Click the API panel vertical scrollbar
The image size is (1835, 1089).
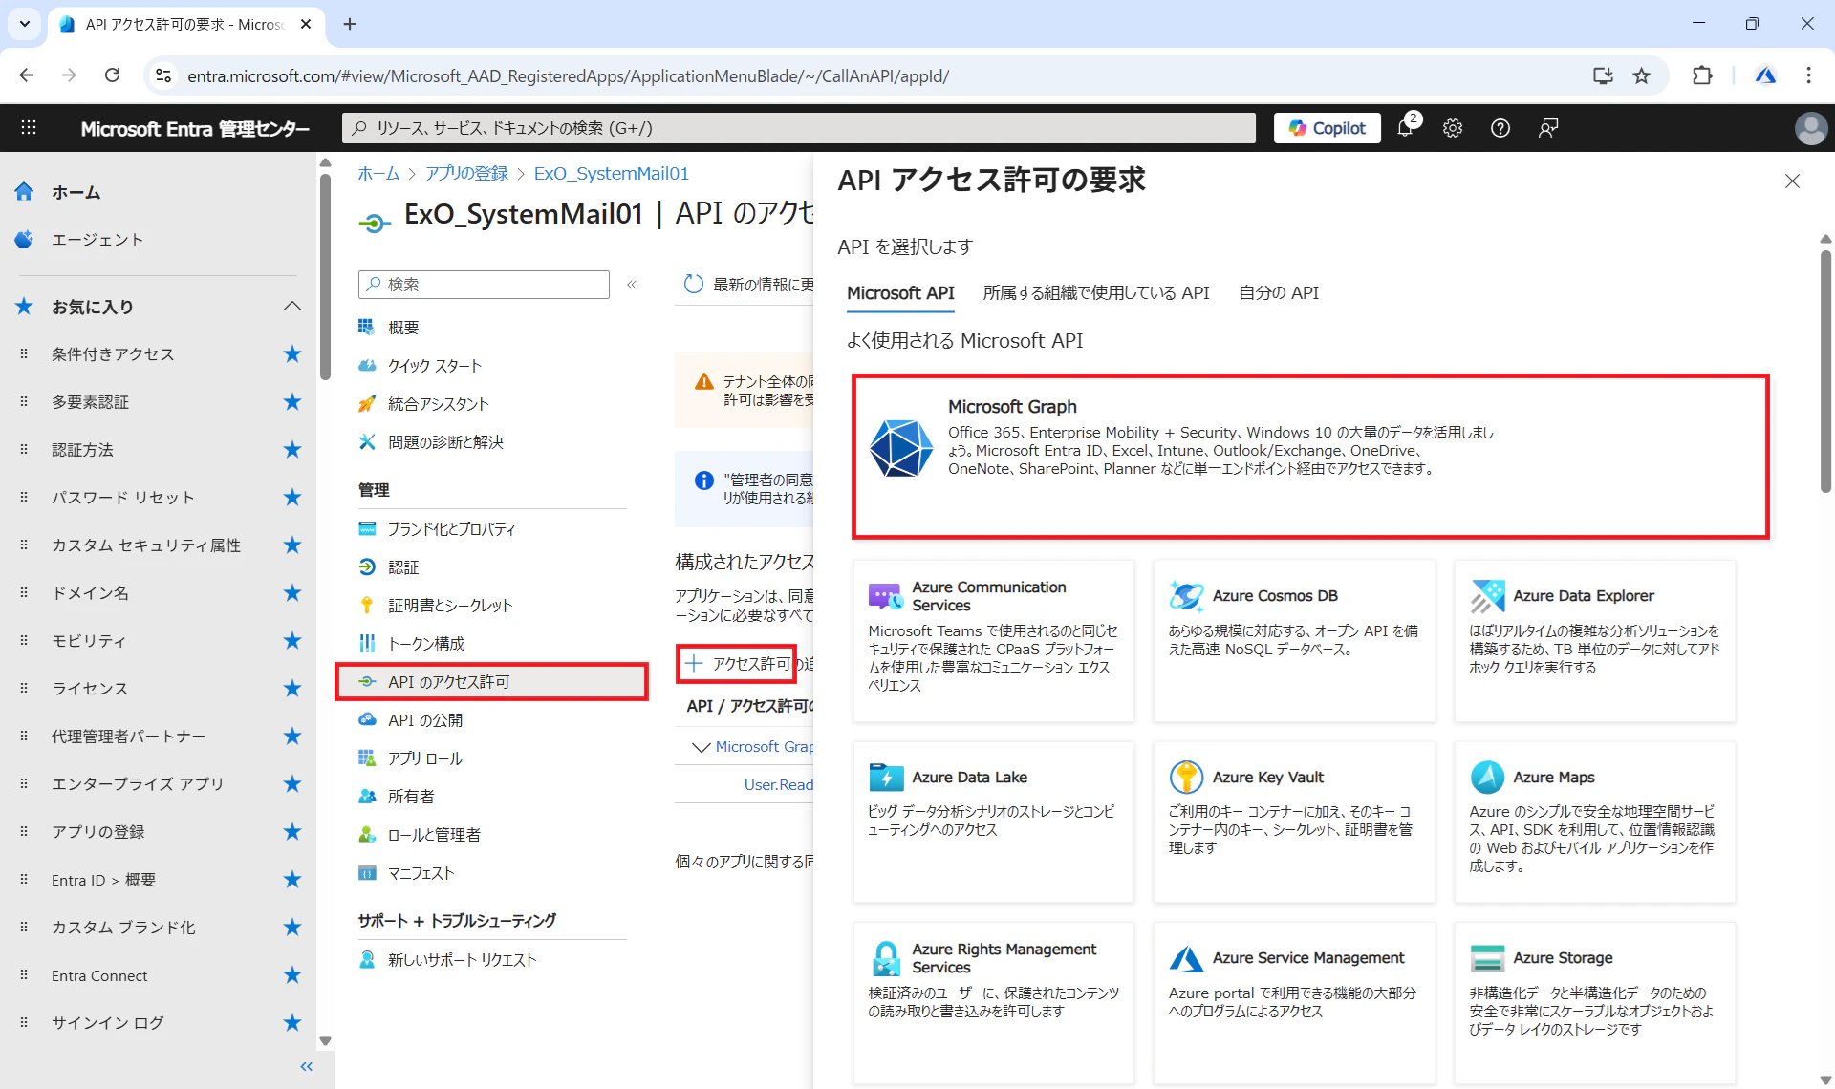[x=1824, y=373]
